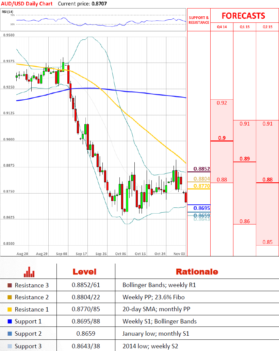Click the 0.8804 resistance level marker
Screen dimensions: 279x351
pos(201,179)
